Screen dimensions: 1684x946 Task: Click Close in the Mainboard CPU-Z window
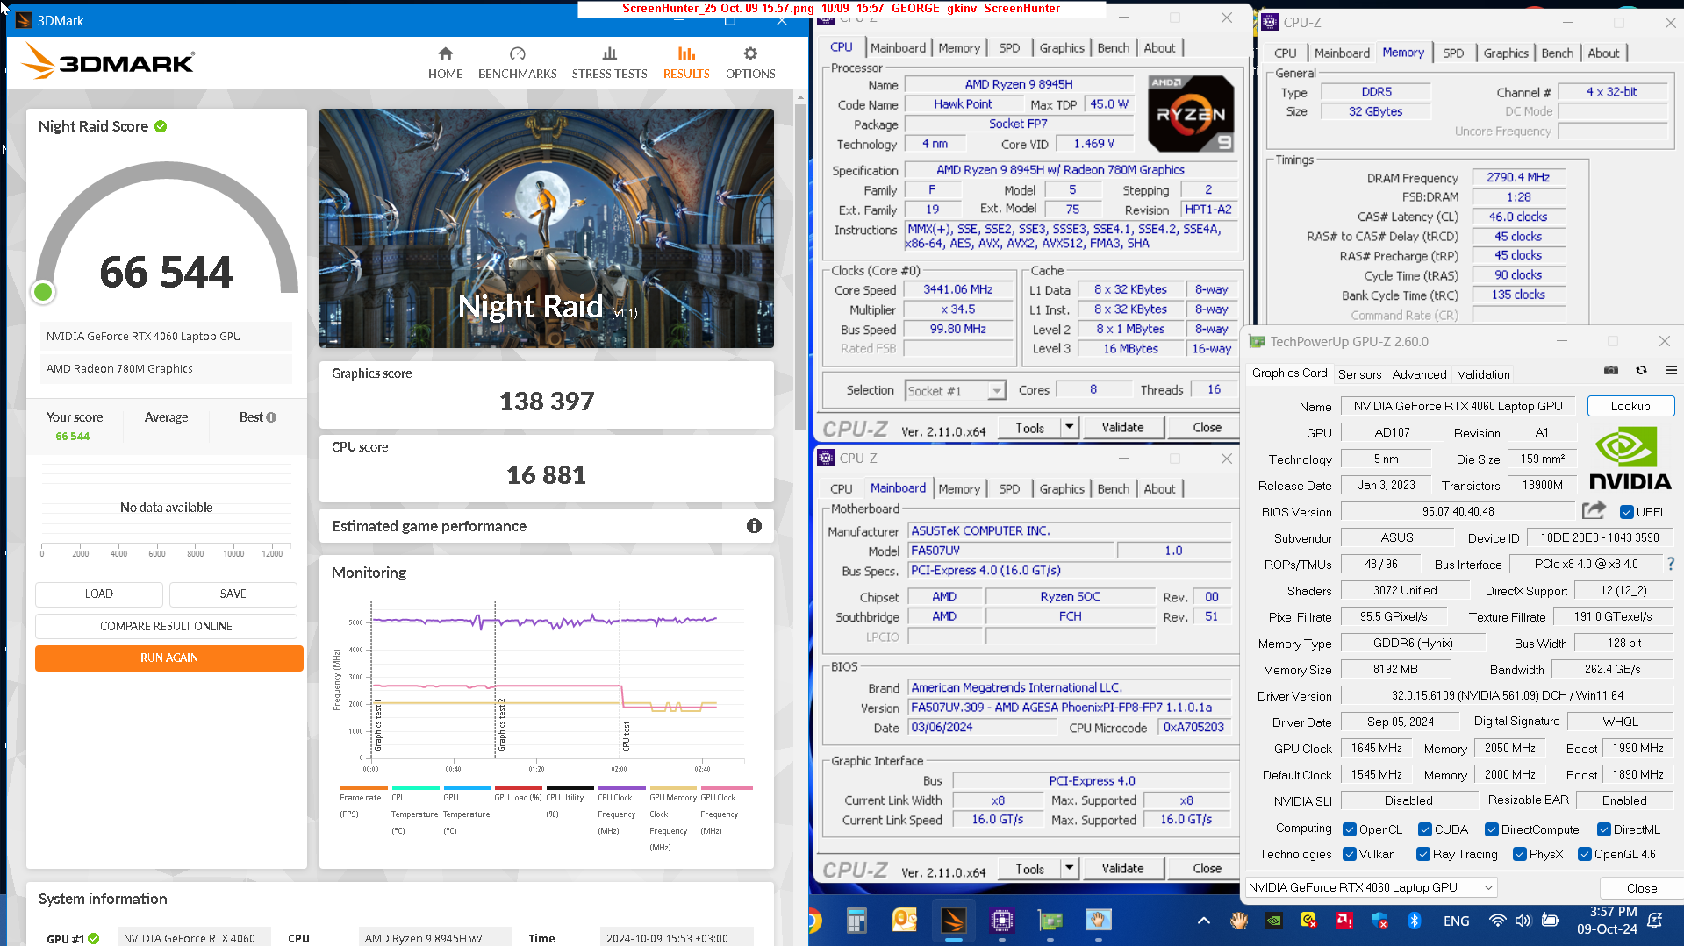pyautogui.click(x=1207, y=868)
